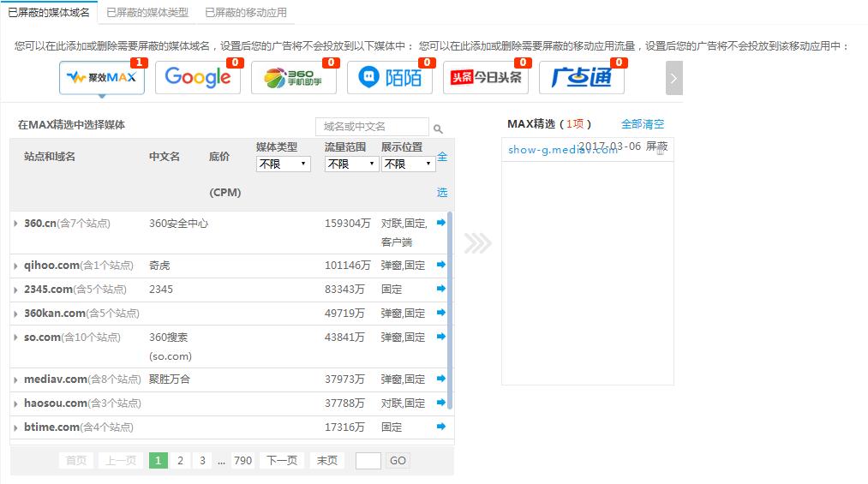Go to page 2 of results
Viewport: 868px width, 484px height.
coord(180,460)
